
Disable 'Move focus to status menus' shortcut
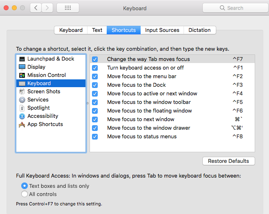pyautogui.click(x=95, y=137)
